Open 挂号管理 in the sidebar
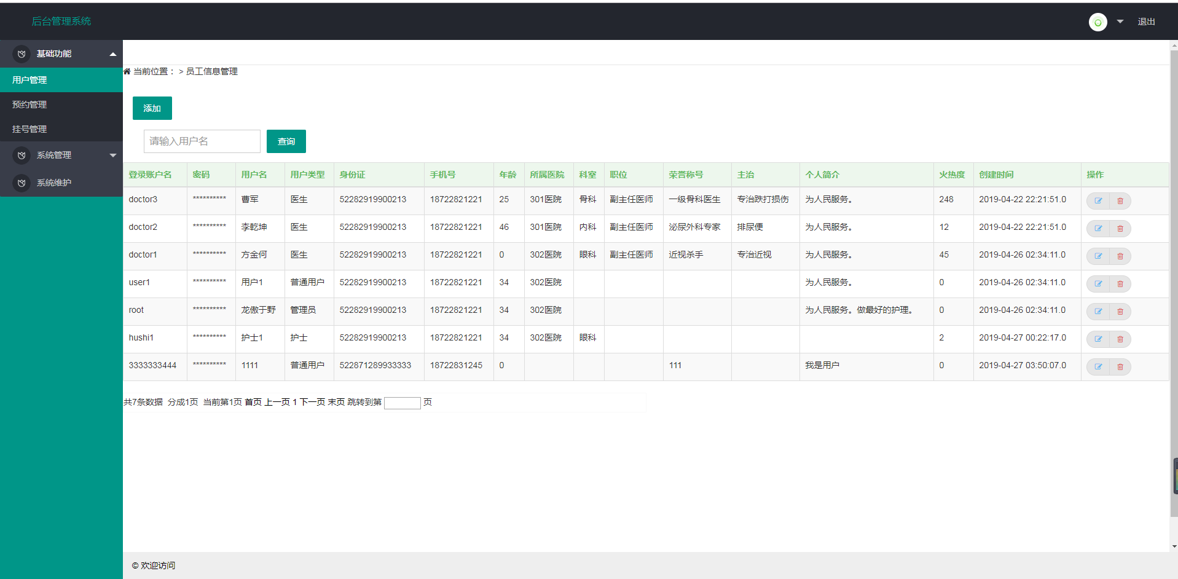Image resolution: width=1178 pixels, height=579 pixels. pos(61,129)
